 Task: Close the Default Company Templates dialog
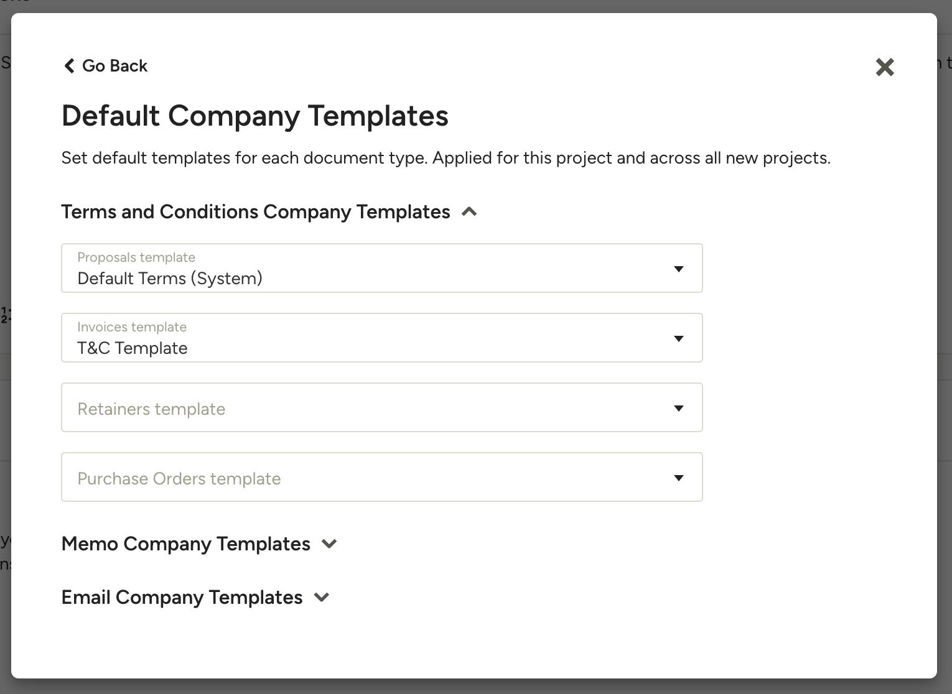pos(884,67)
